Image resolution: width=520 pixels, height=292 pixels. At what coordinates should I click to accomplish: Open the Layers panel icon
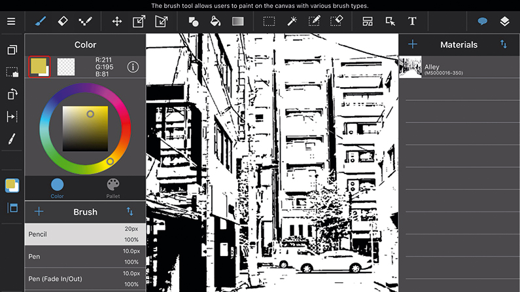504,21
